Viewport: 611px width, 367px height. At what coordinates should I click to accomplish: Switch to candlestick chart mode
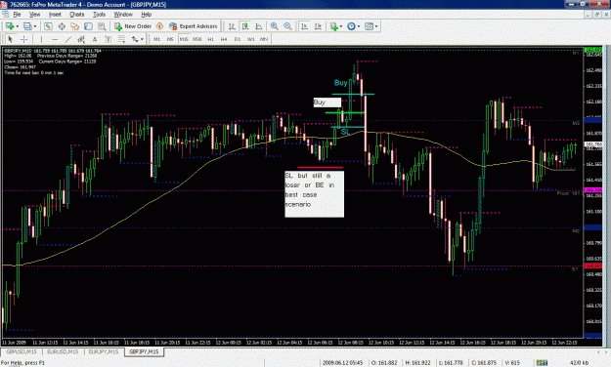point(245,26)
